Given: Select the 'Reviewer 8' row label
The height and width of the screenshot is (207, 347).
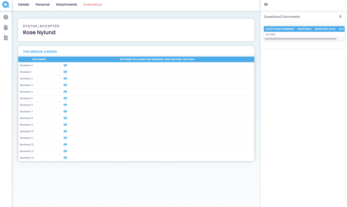Looking at the screenshot, I should tap(26, 118).
